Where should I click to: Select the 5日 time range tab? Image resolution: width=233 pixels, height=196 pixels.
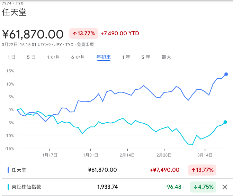(x=31, y=57)
